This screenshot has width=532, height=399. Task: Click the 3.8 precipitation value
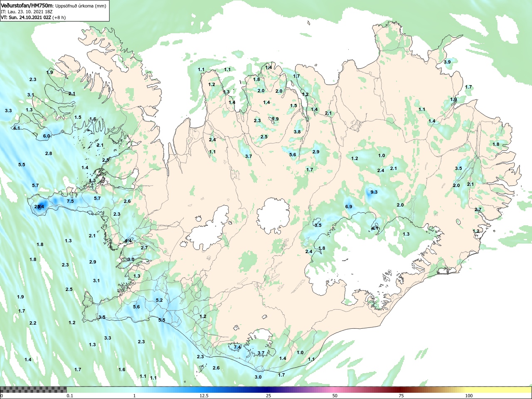[297, 132]
